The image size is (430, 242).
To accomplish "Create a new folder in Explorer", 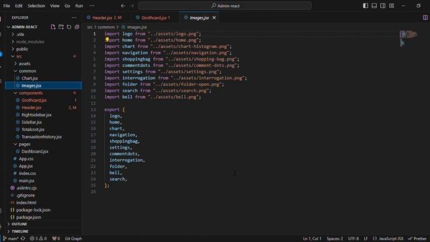I will (61, 27).
